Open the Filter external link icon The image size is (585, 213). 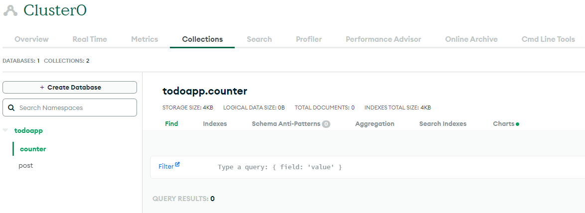177,164
